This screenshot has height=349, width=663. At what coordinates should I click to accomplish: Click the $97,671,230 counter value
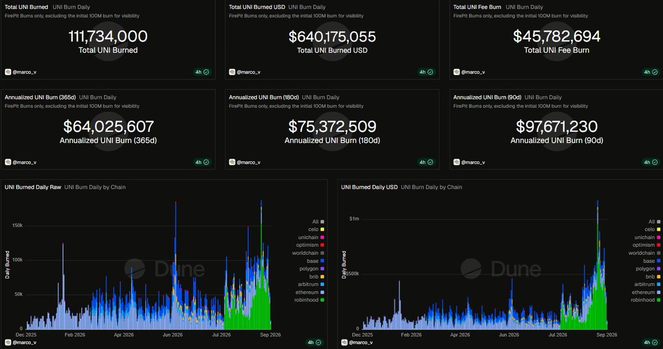pyautogui.click(x=556, y=127)
